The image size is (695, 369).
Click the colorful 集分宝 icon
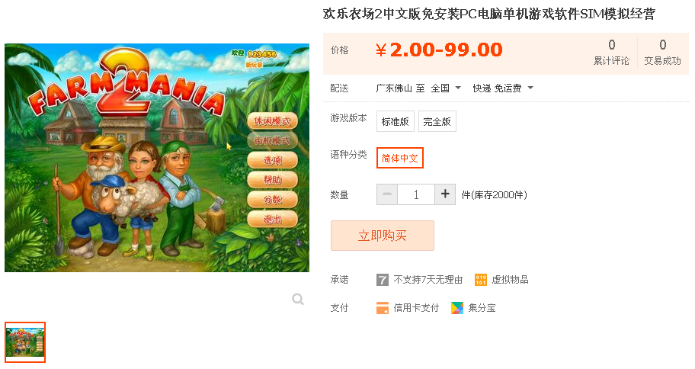click(x=457, y=308)
